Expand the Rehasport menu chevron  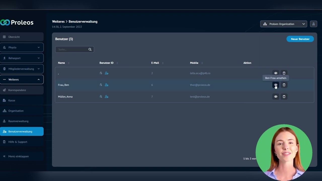click(38, 58)
